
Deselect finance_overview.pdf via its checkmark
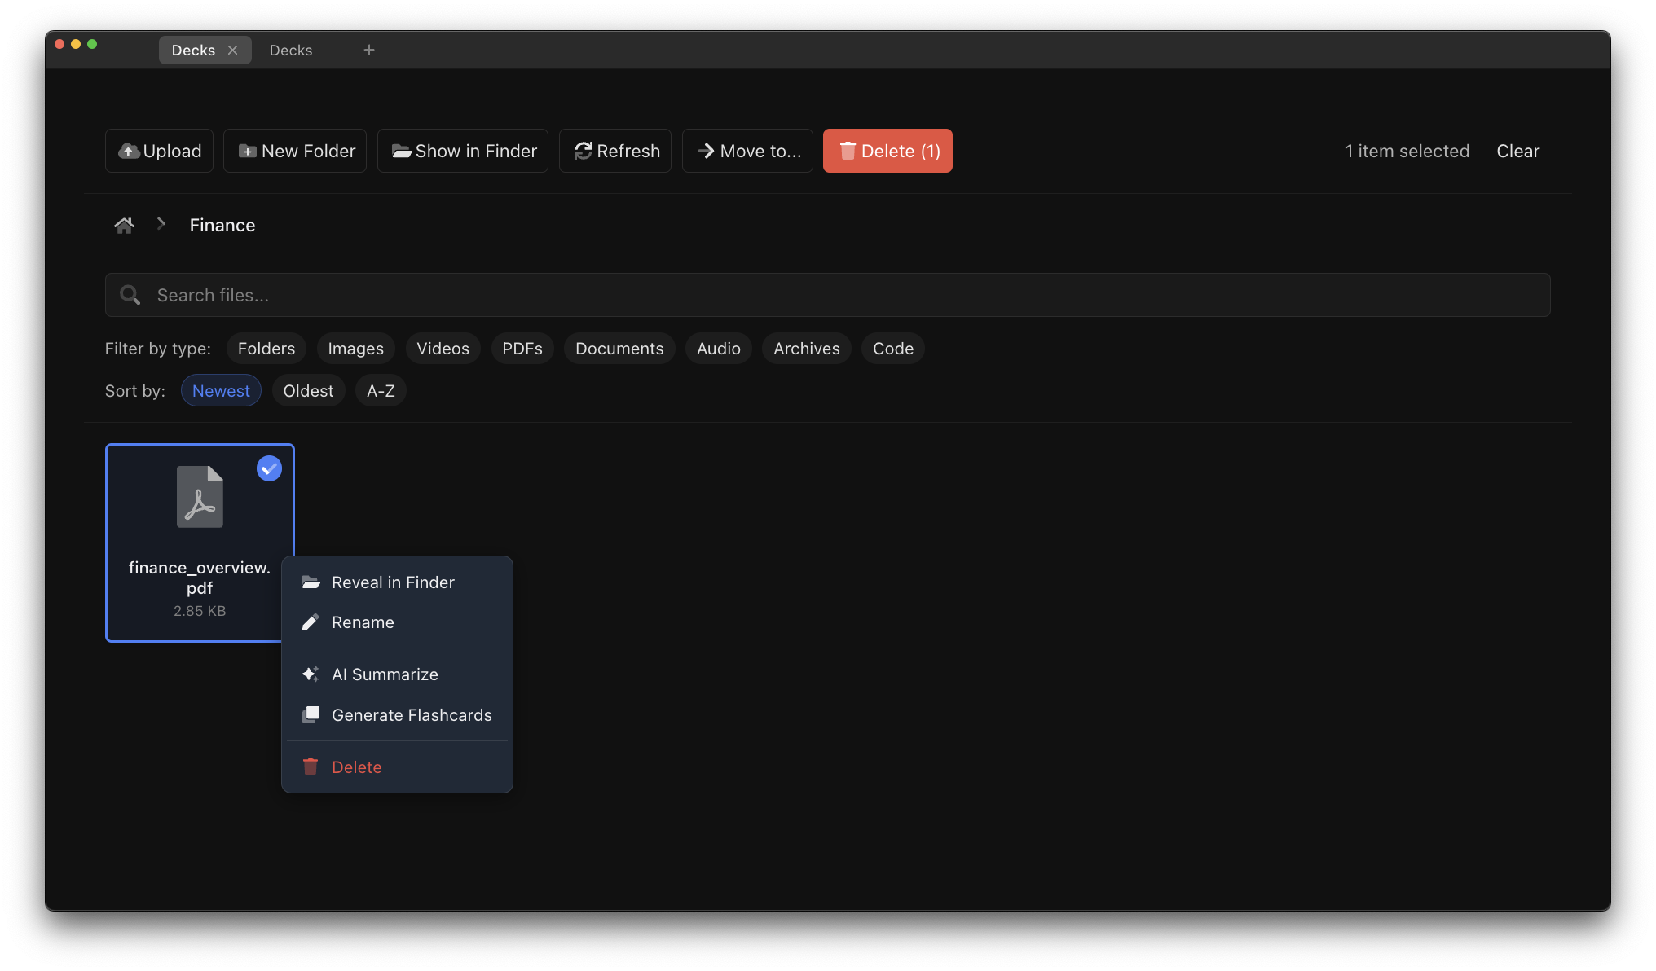coord(269,468)
